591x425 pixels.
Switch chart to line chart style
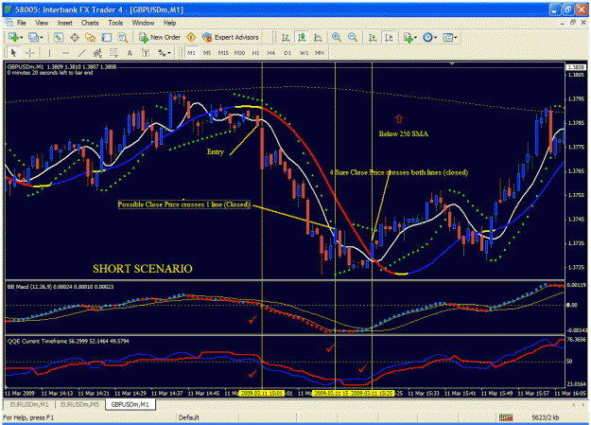(x=318, y=37)
